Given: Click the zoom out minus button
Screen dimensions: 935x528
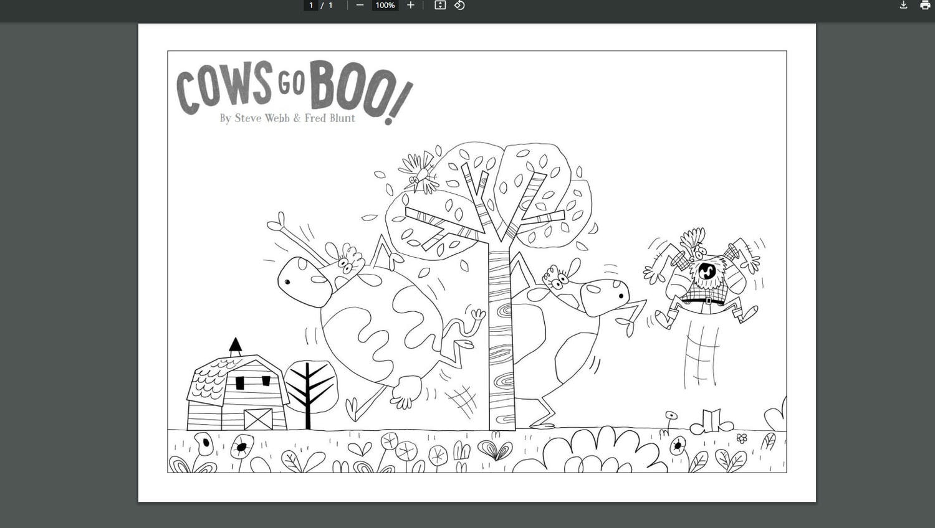Looking at the screenshot, I should pos(360,5).
